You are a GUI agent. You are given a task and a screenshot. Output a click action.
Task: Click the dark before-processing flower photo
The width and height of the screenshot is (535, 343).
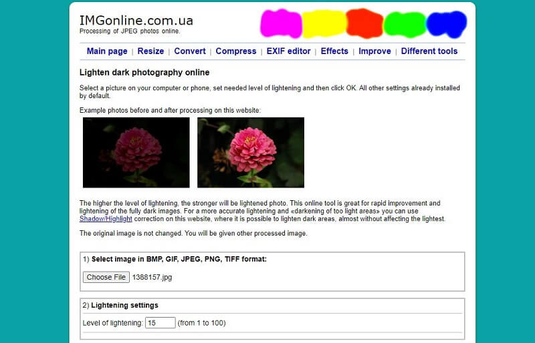click(x=136, y=153)
